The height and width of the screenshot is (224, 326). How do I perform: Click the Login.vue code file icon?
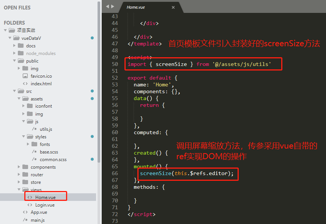30,205
